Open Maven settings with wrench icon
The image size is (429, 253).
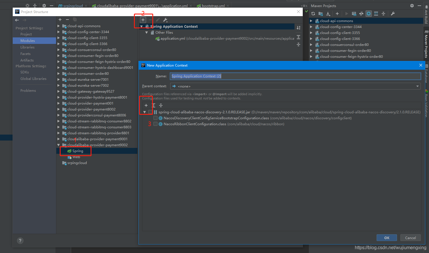tap(393, 13)
